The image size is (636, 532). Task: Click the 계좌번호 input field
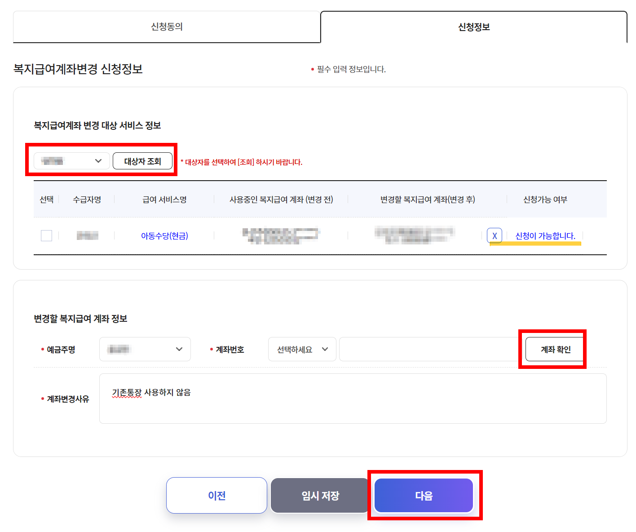click(x=427, y=349)
